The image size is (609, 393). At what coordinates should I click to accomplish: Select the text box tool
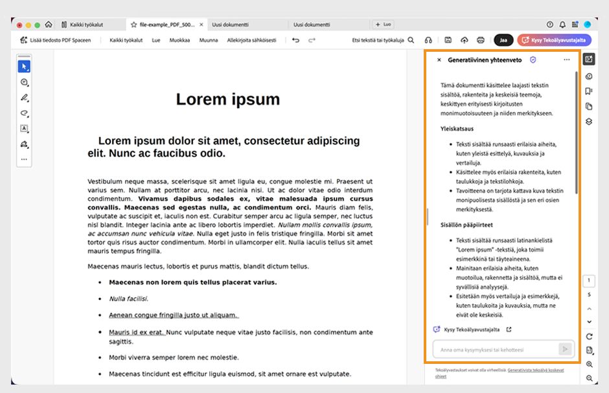pos(24,128)
